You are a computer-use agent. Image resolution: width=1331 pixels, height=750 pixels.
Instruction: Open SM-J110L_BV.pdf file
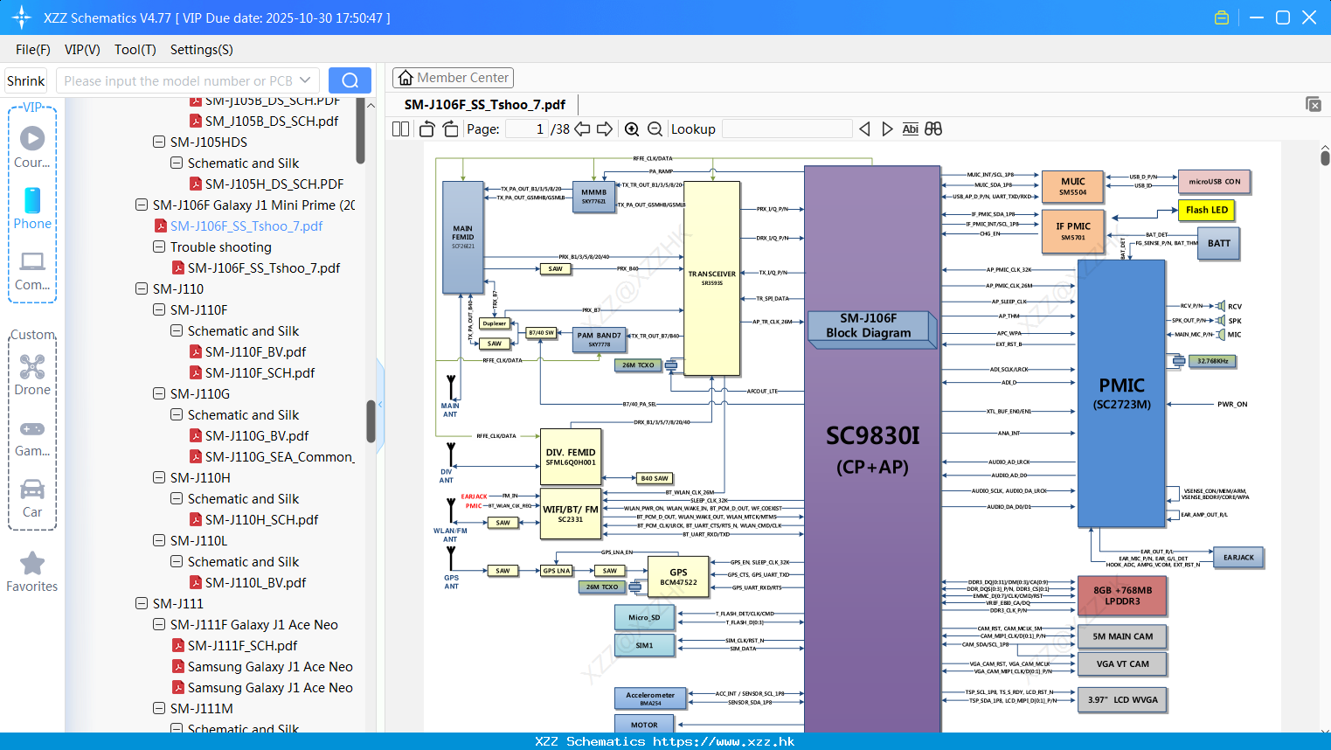pos(255,582)
